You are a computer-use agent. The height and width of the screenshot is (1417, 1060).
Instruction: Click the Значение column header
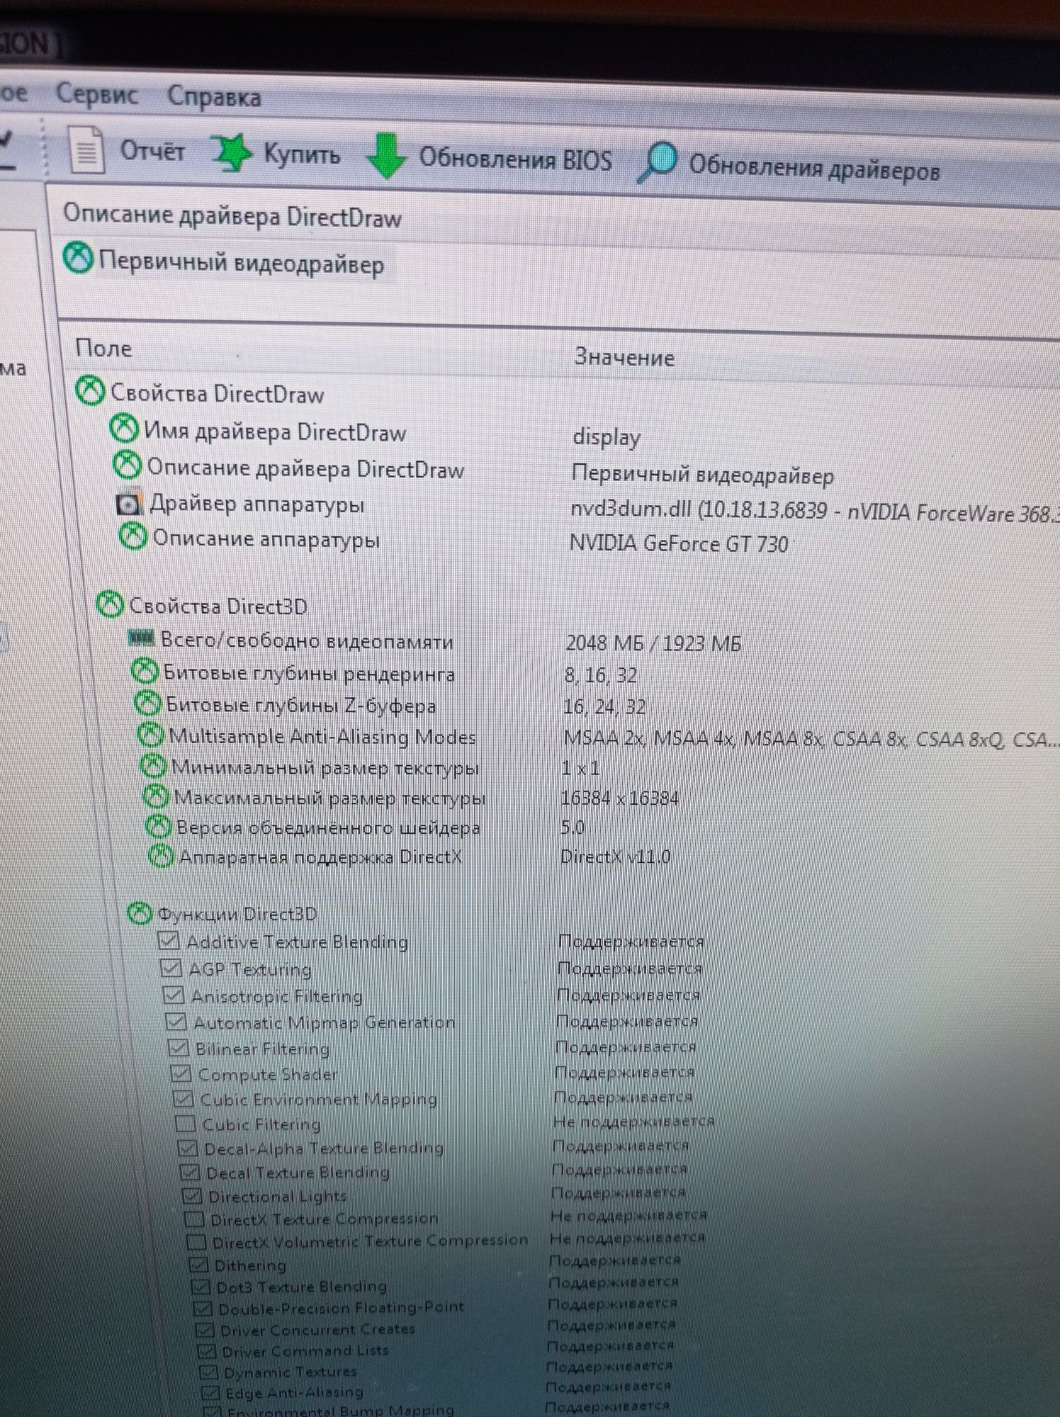(624, 357)
